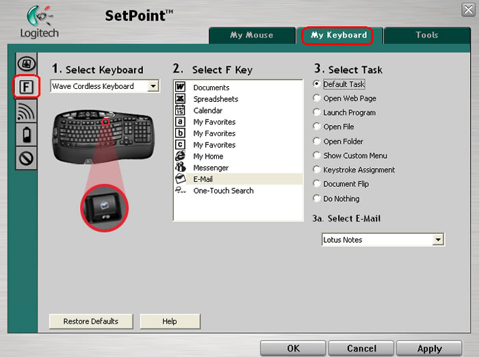Open the Tools tab
The width and height of the screenshot is (479, 357).
427,35
